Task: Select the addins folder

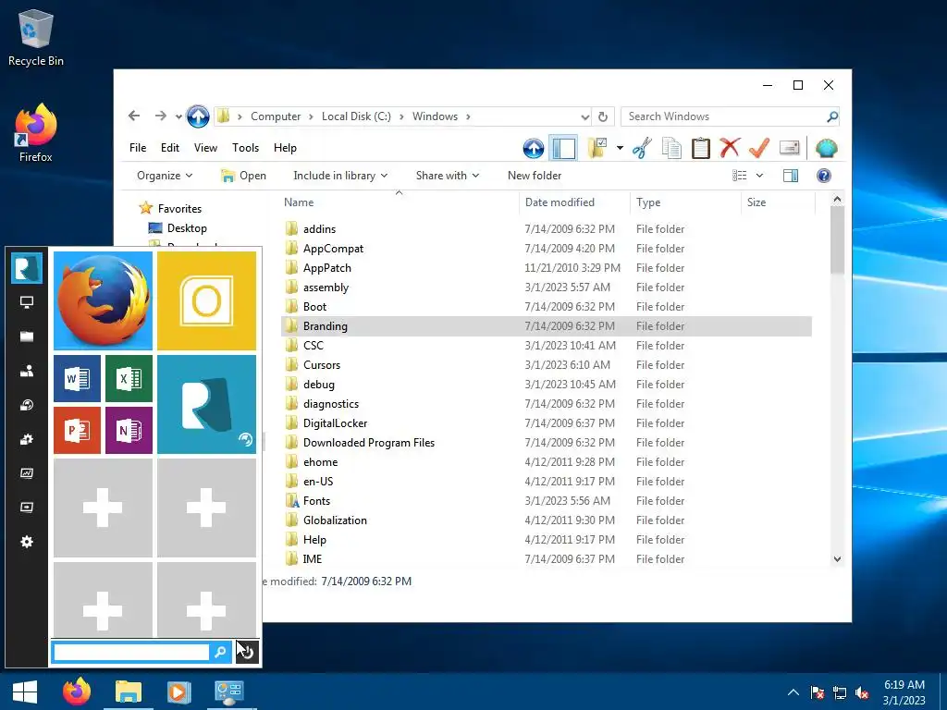Action: (547, 229)
